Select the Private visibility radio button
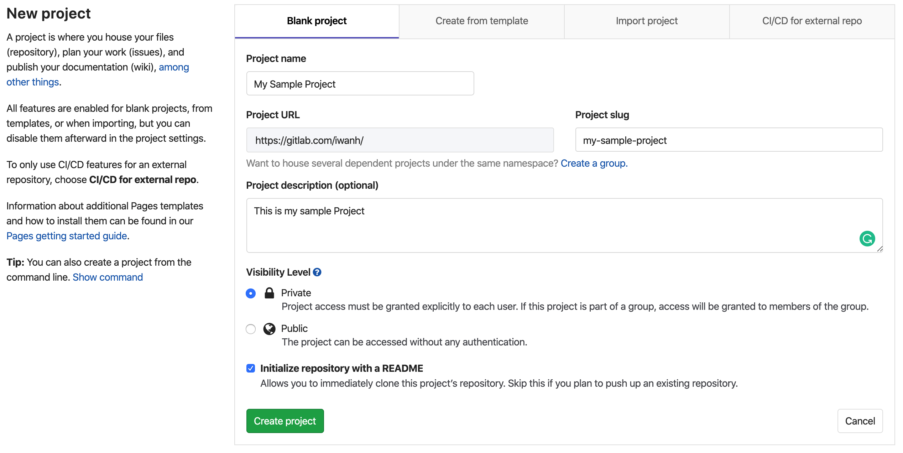 tap(251, 293)
